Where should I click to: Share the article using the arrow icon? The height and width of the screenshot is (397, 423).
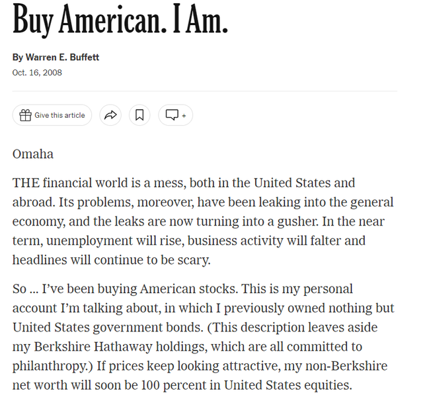click(x=110, y=115)
